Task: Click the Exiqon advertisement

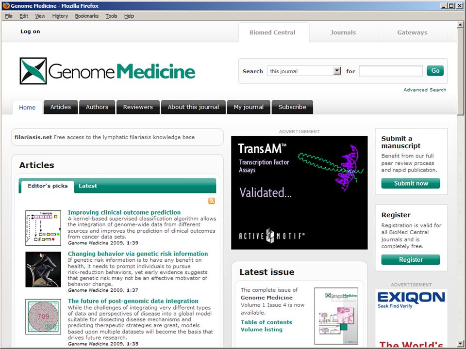Action: (x=411, y=318)
